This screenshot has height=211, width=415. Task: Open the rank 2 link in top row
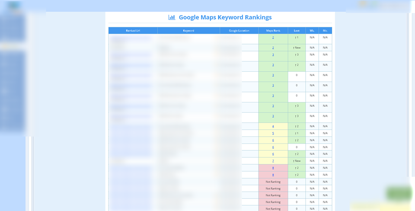click(x=273, y=38)
